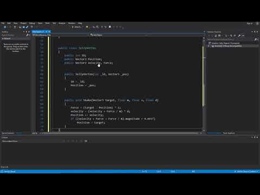Viewport: 260px width, 195px height.
Task: Click the Navigate Backward toolbar icon
Action: [x=5, y=27]
